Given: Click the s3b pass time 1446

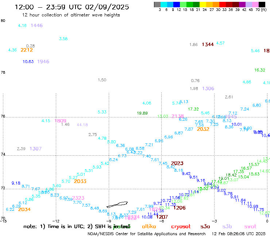Looking at the screenshot, I should (37, 26).
